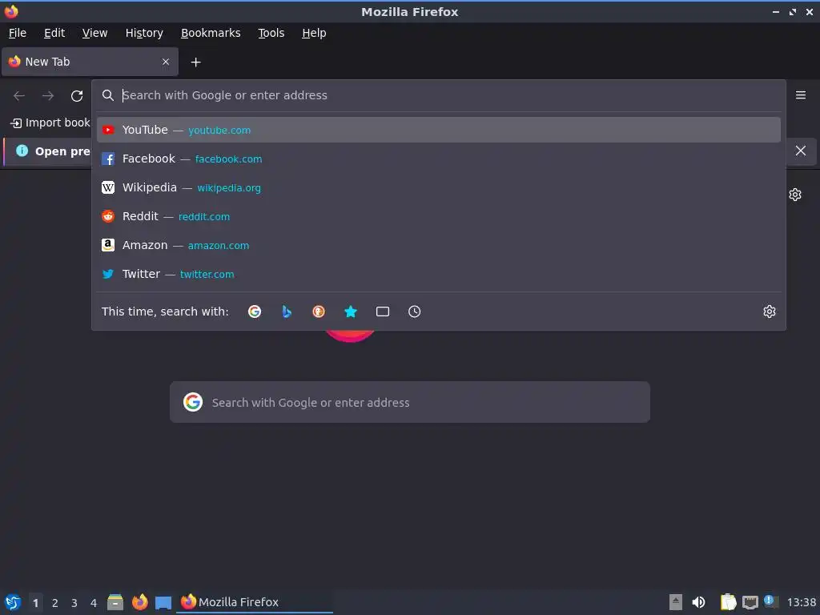Click the Google logo in page search box
This screenshot has height=615, width=820.
coord(193,402)
